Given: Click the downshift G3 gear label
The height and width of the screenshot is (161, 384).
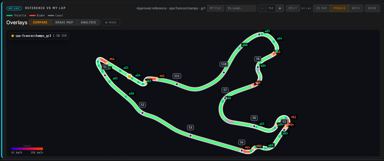Looking at the screenshot, I should coord(278,52).
